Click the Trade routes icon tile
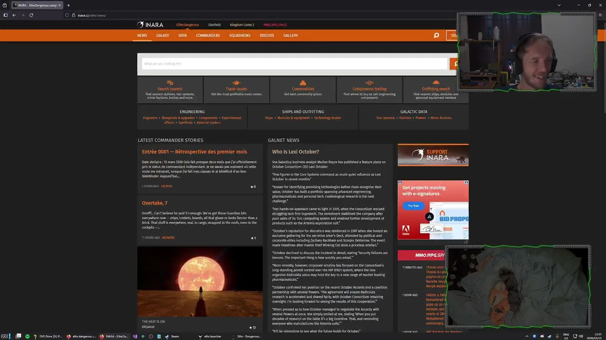 (x=236, y=90)
